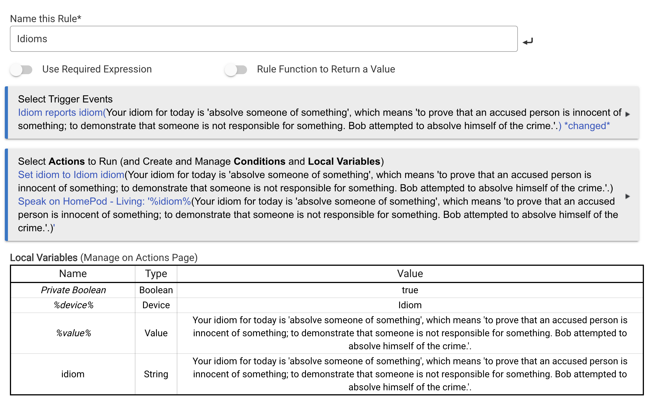This screenshot has height=407, width=651.
Task: Select the %value% variable name
Action: [x=73, y=333]
